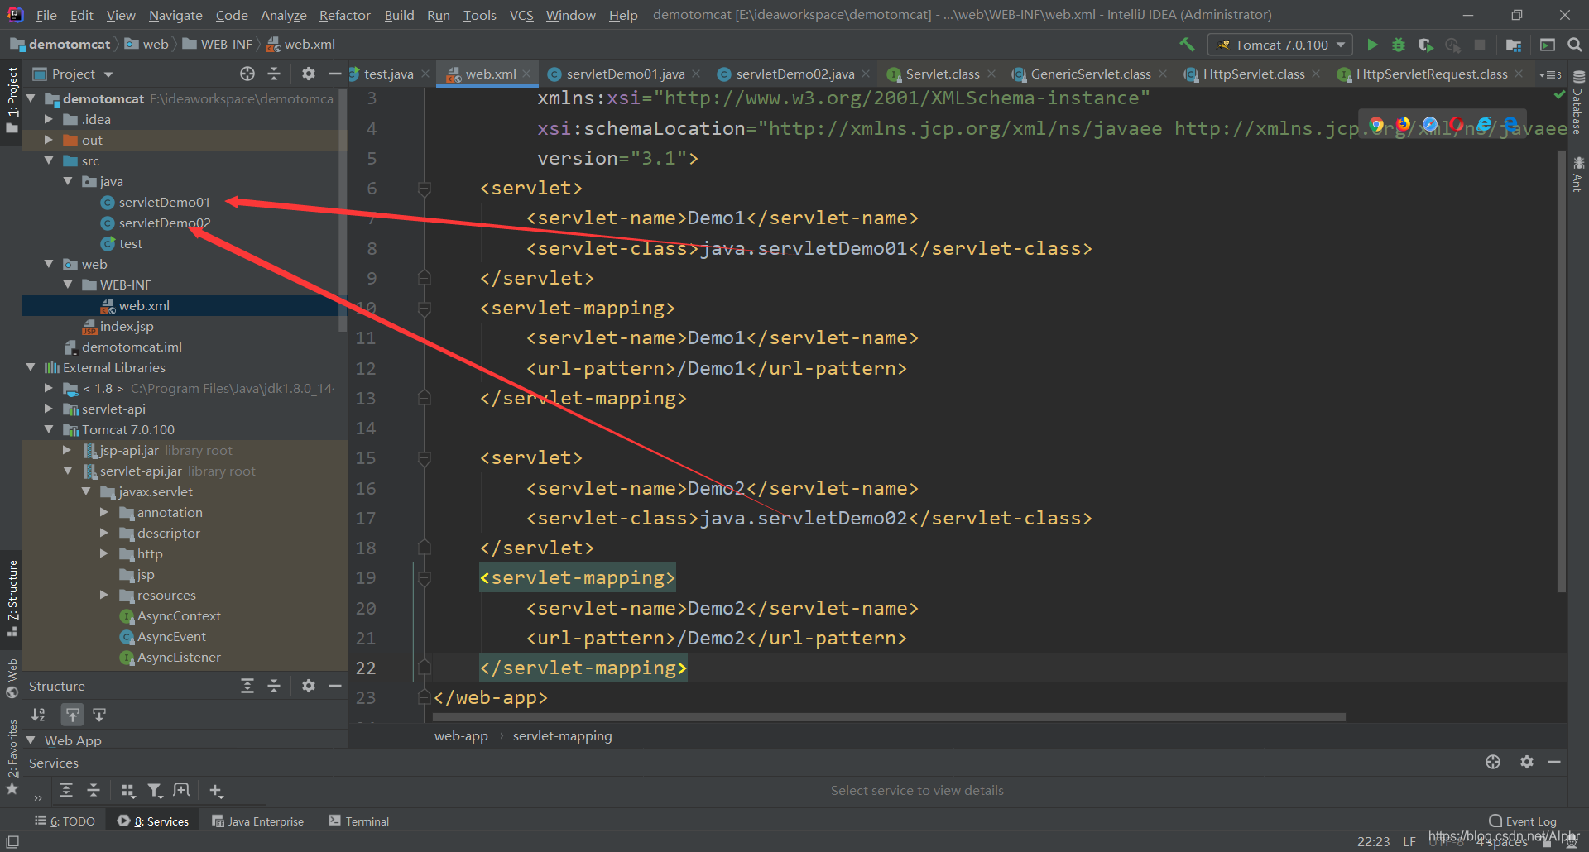The image size is (1589, 852).
Task: Toggle the 1: Project side tab
Action: pos(12,99)
